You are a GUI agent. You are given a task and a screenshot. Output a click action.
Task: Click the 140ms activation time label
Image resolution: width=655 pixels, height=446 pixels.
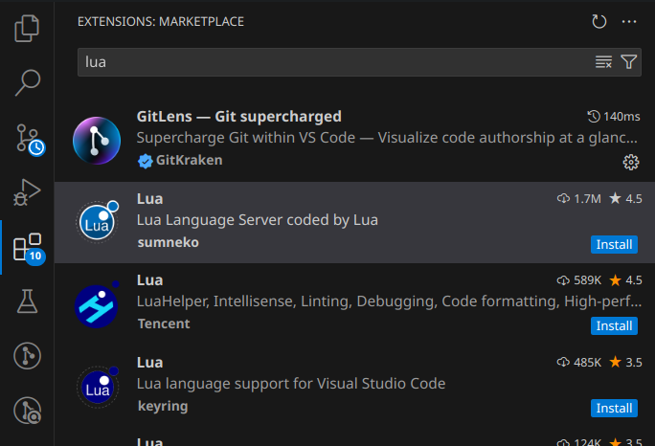pos(621,117)
